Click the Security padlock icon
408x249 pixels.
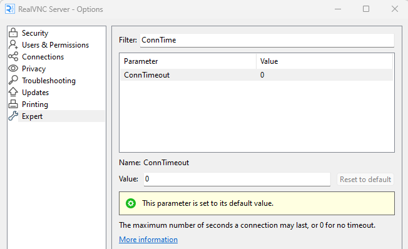coord(13,33)
